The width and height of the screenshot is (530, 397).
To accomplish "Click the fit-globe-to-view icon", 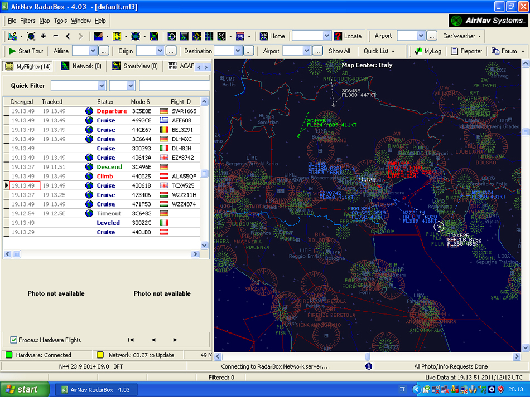I will (x=31, y=36).
